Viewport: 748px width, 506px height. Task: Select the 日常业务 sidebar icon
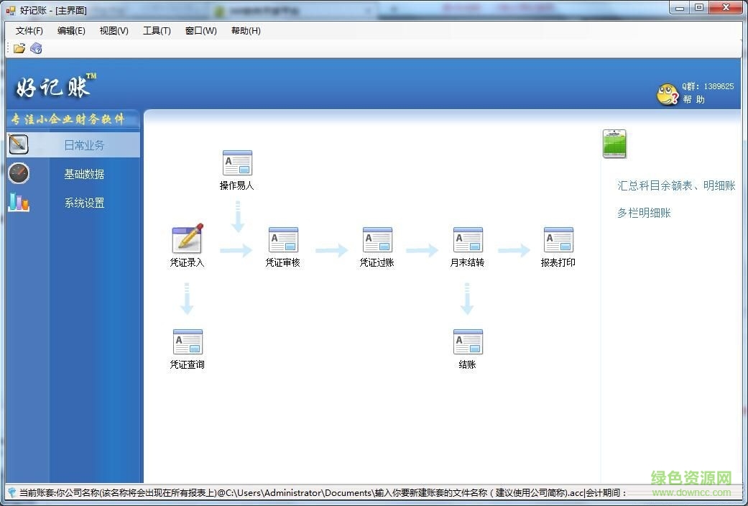pos(19,144)
